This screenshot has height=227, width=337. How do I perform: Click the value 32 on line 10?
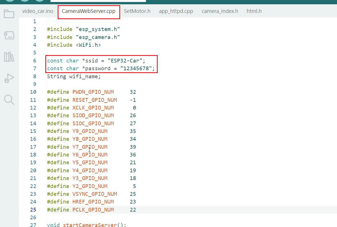[x=133, y=92]
